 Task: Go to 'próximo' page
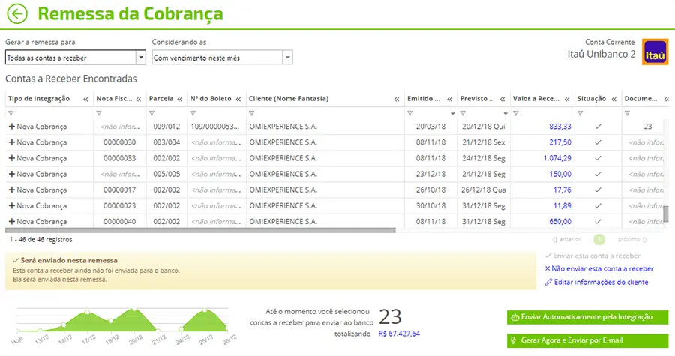(632, 240)
